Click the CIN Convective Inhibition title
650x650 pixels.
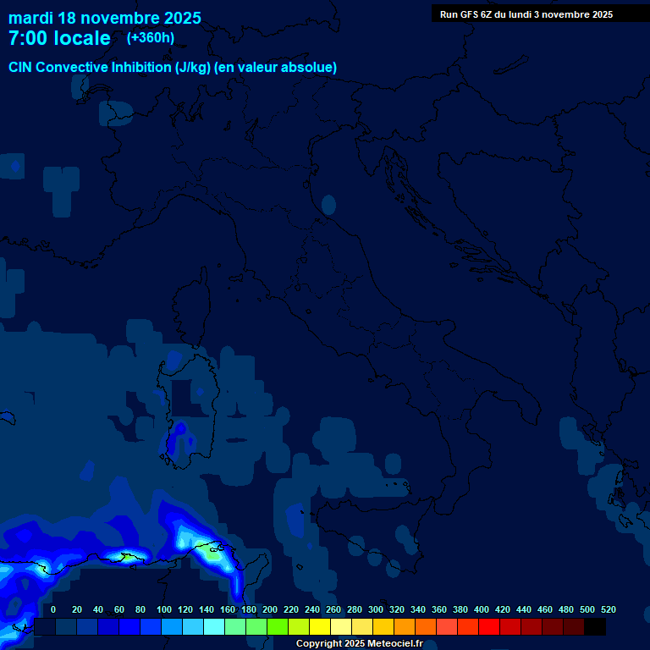tap(173, 67)
